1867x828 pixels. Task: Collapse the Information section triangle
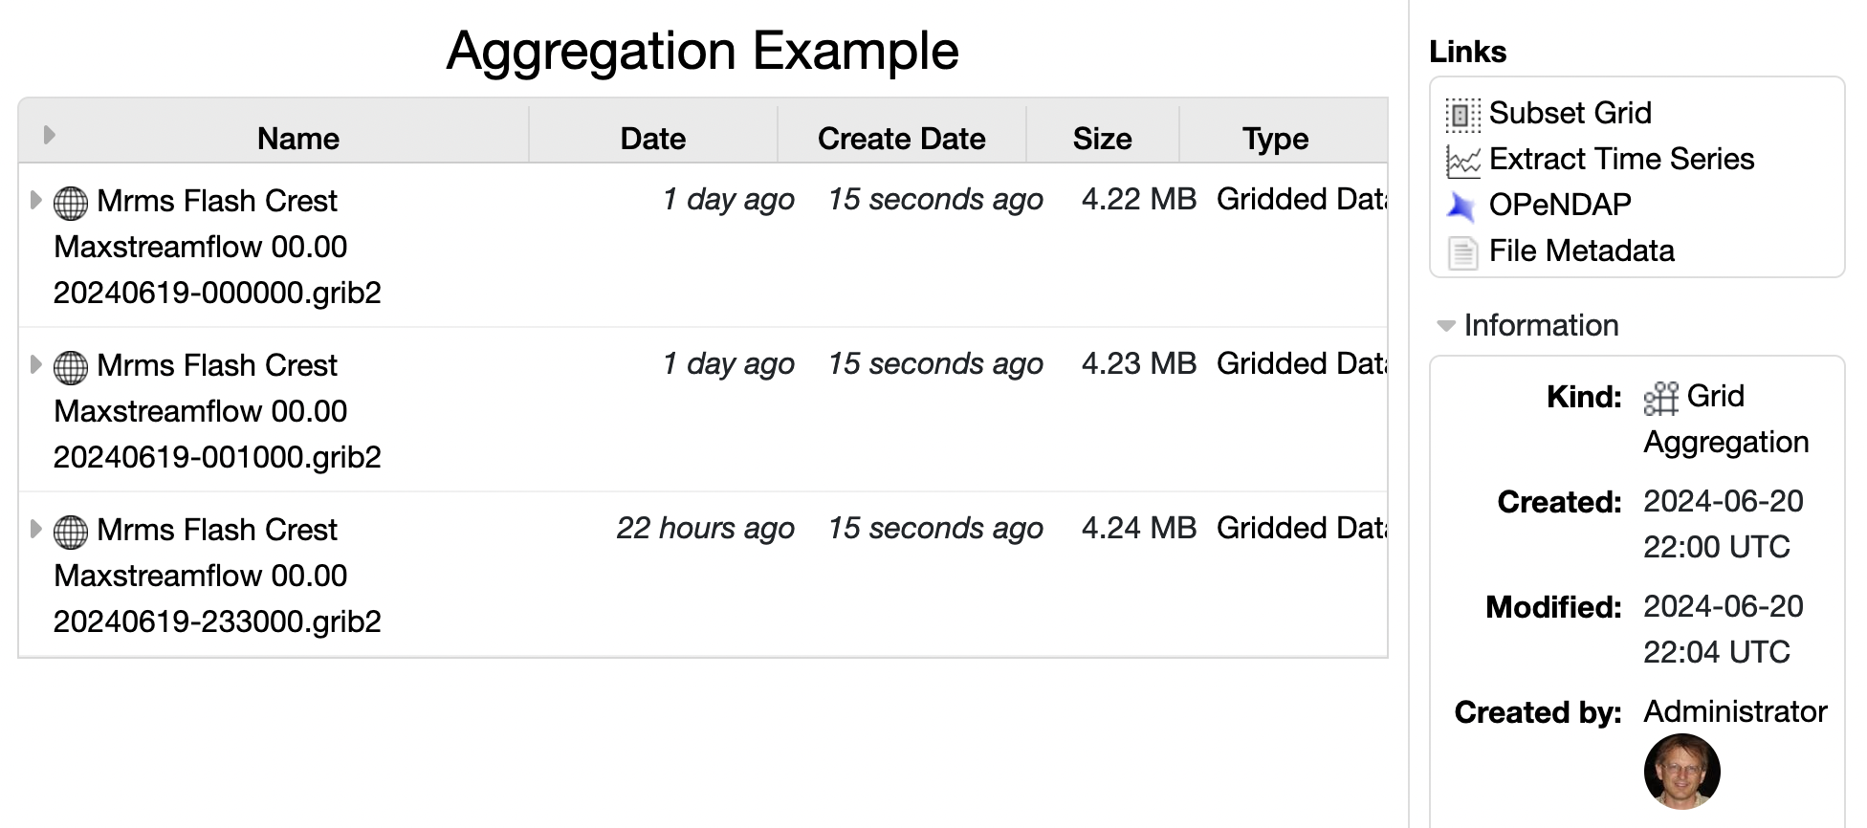click(1446, 326)
